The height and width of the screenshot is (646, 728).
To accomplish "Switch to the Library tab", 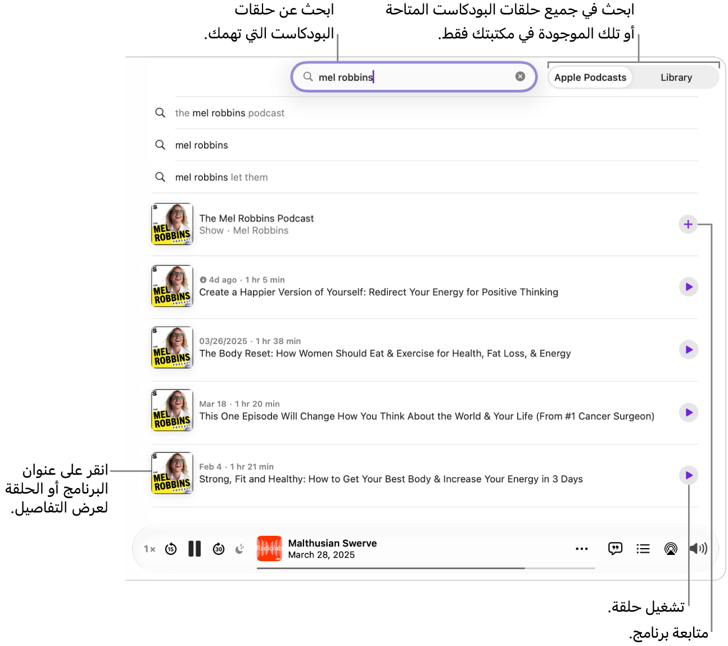I will (x=676, y=78).
